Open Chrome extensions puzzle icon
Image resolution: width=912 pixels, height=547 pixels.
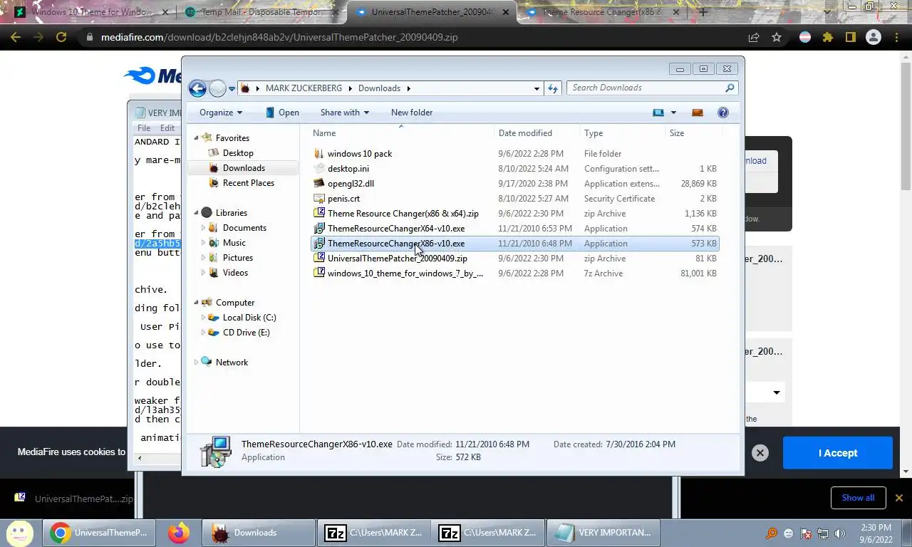coord(827,37)
